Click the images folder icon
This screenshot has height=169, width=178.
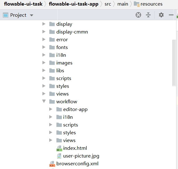(x=52, y=63)
